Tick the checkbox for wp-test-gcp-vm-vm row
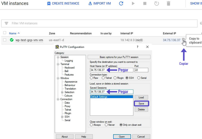 click(x=5, y=40)
